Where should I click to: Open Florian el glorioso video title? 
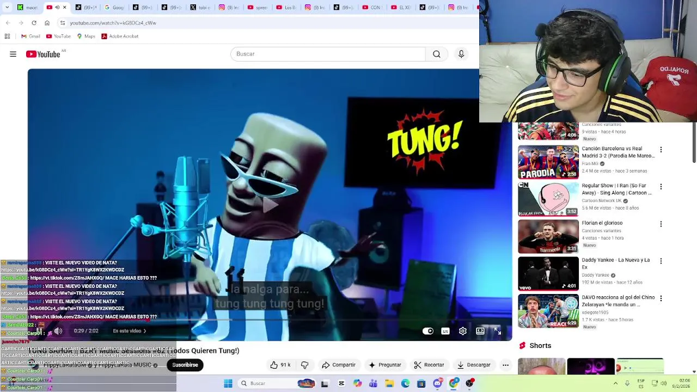602,223
